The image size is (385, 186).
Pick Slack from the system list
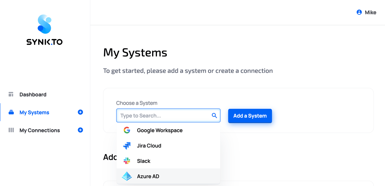(x=168, y=161)
